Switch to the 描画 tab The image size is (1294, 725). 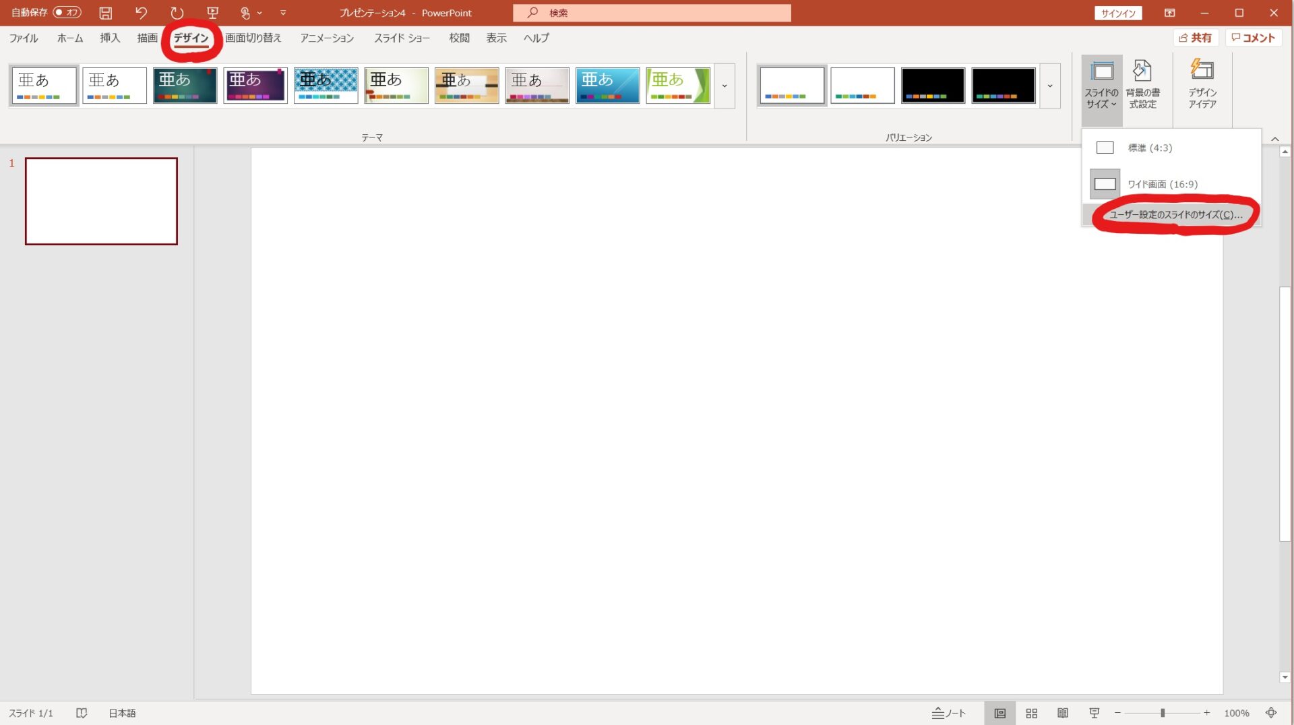tap(147, 38)
